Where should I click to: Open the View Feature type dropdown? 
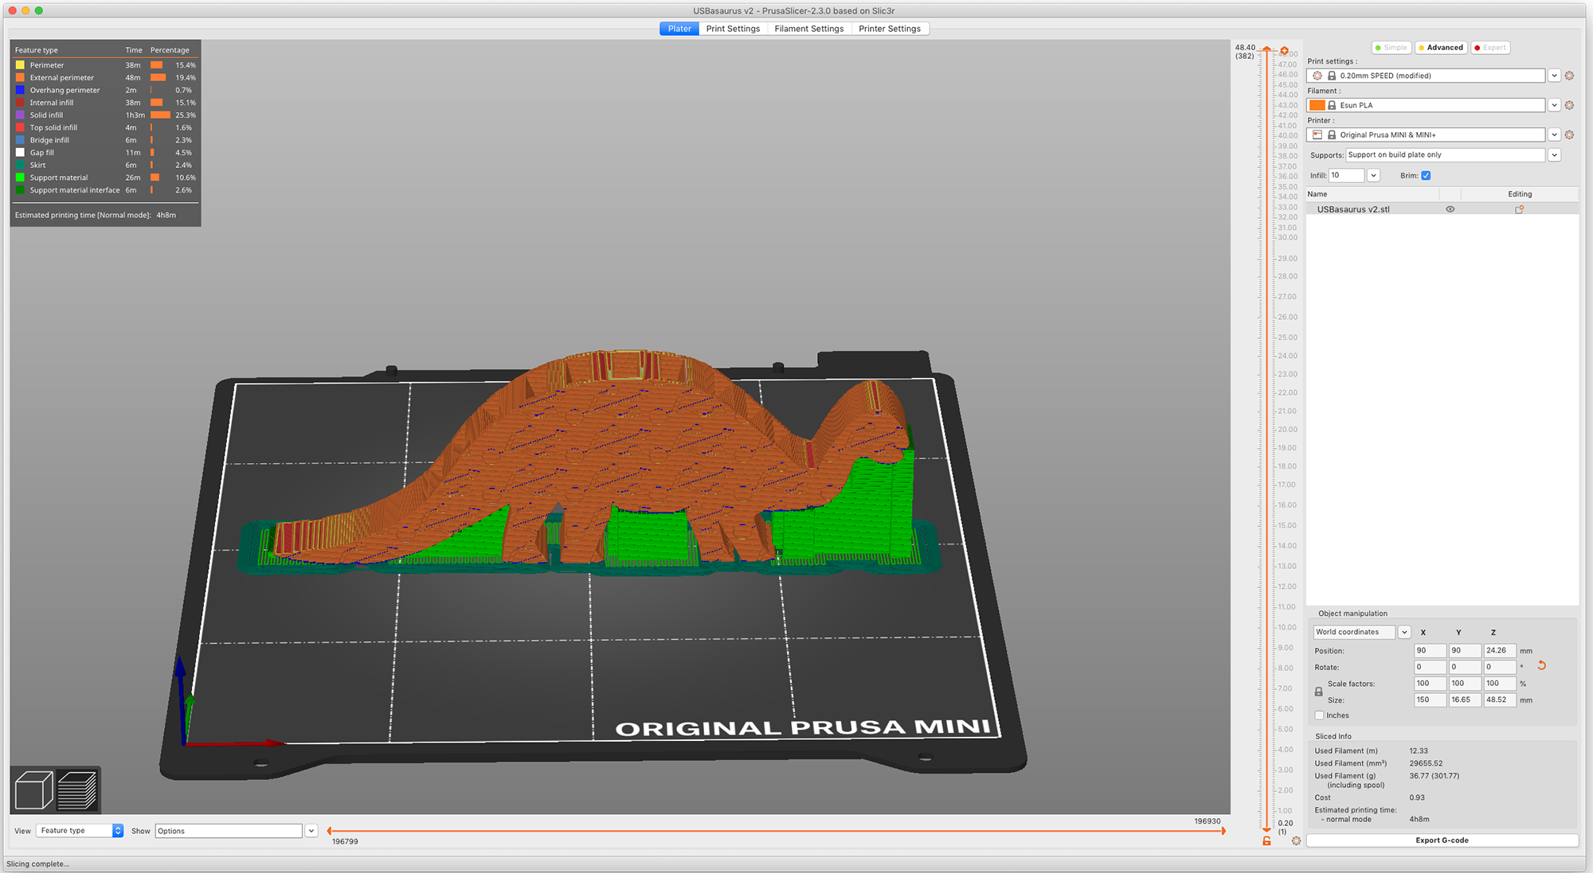pyautogui.click(x=80, y=831)
